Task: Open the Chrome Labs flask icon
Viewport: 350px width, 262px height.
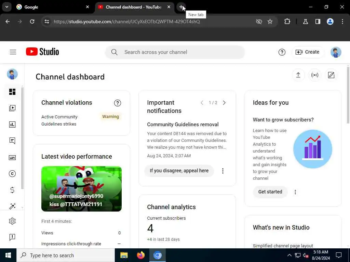Action: tap(306, 21)
